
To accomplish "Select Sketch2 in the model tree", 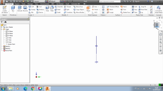I will 7,49.
